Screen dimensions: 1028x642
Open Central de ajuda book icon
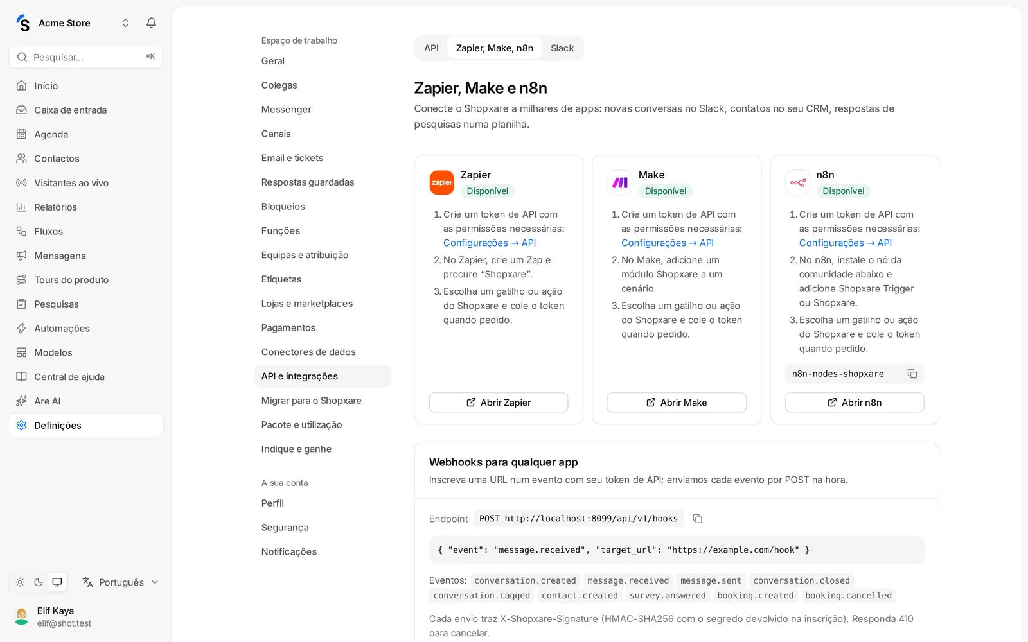coord(21,377)
